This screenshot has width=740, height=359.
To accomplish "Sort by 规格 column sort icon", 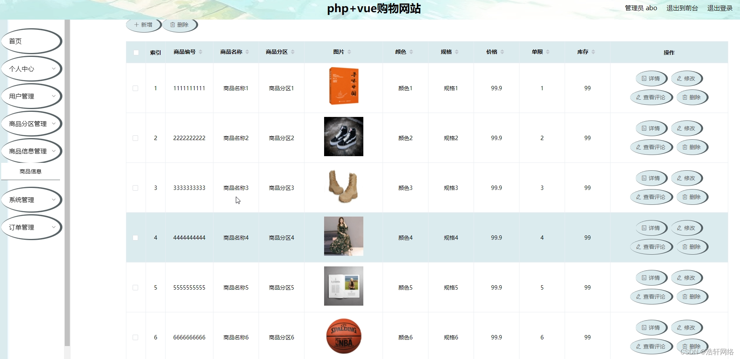I will 457,52.
